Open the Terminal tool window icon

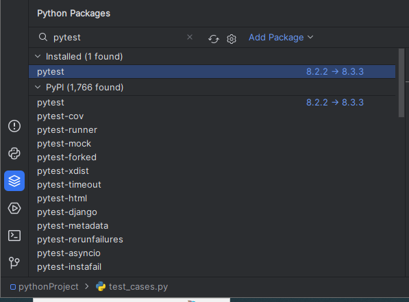click(14, 236)
